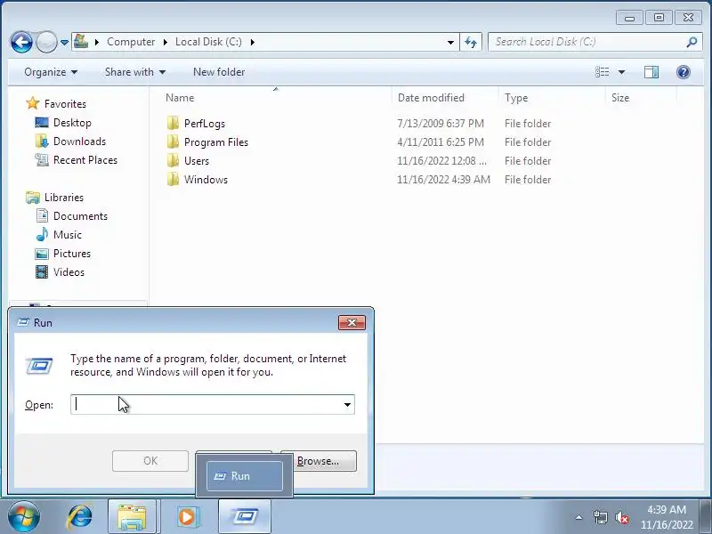This screenshot has width=712, height=534.
Task: Open Explorer help icon
Action: [x=683, y=72]
